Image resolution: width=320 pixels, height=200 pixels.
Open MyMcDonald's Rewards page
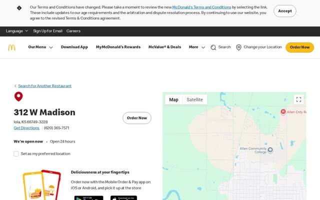118,47
